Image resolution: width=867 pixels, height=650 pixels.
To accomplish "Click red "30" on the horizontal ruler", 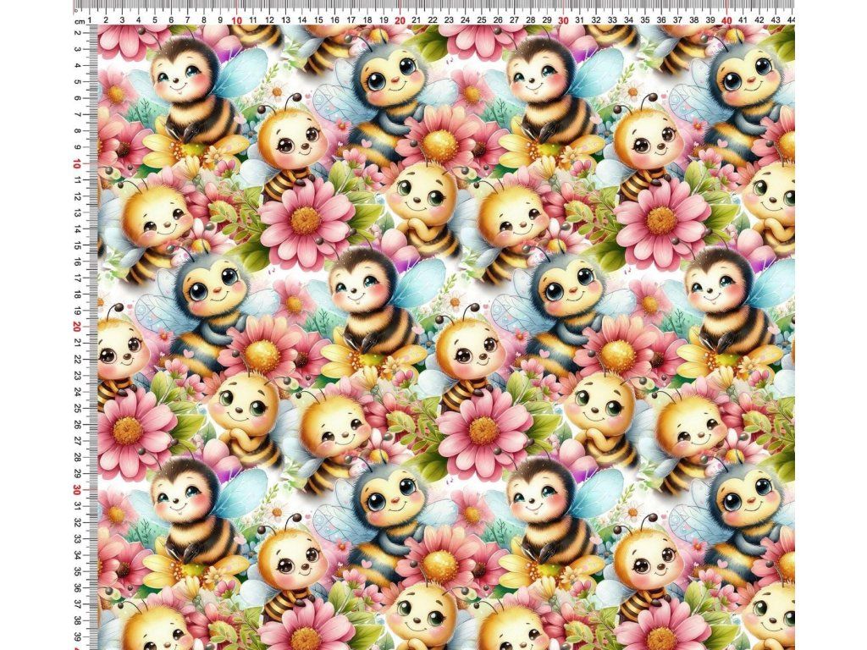I will [563, 20].
